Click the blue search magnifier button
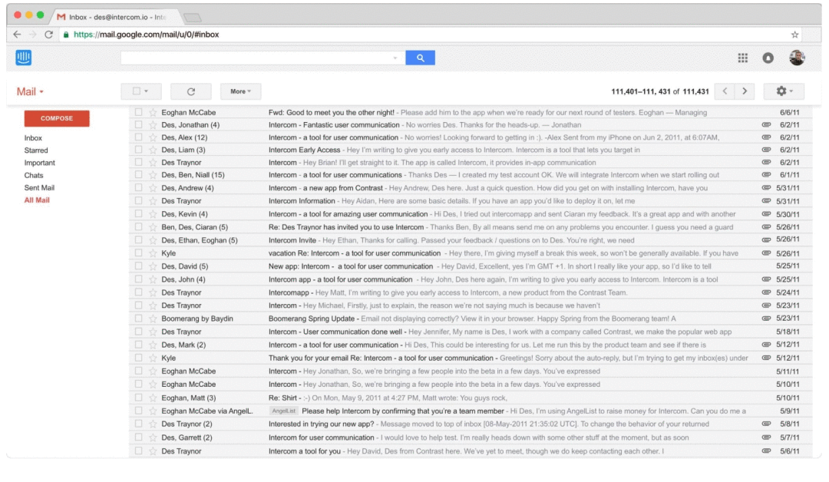 pyautogui.click(x=420, y=58)
